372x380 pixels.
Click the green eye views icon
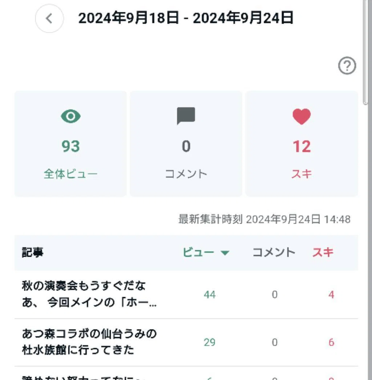point(71,116)
